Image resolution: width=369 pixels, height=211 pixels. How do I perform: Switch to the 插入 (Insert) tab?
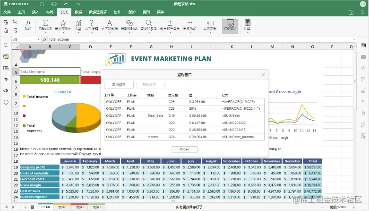35,12
